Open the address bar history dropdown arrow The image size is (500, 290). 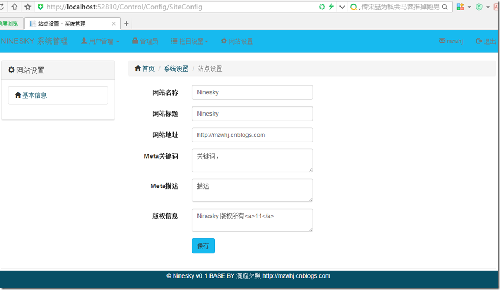pos(342,7)
